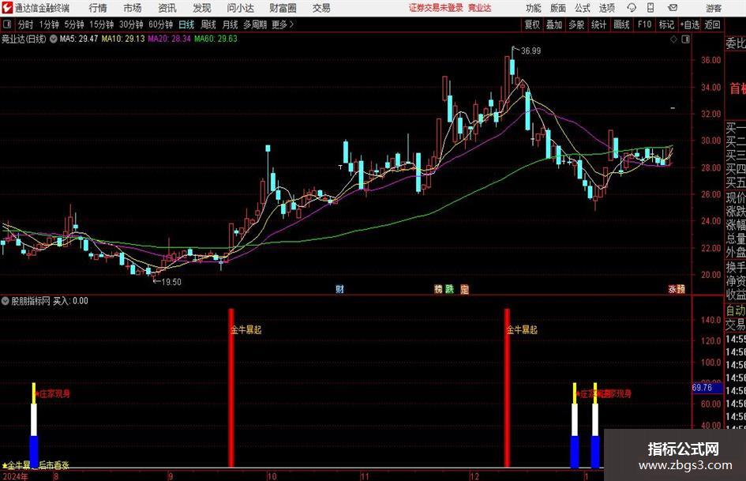Open the 发现 menu
This screenshot has height=481, width=746.
(x=202, y=8)
